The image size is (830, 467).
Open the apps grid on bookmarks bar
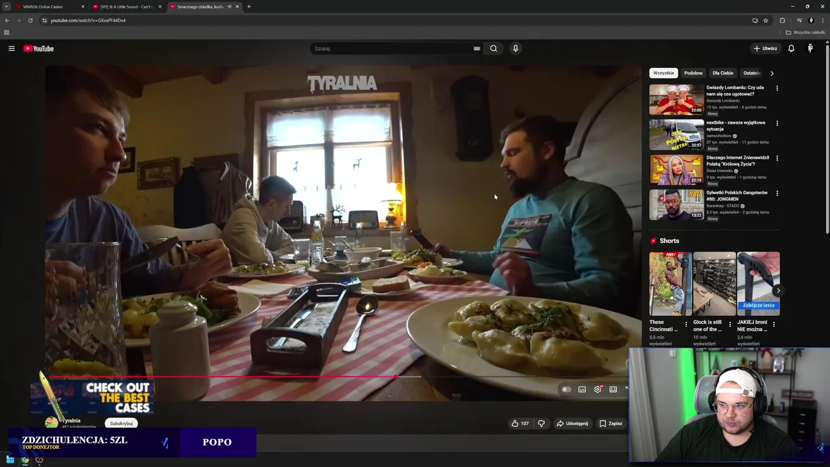click(x=6, y=32)
